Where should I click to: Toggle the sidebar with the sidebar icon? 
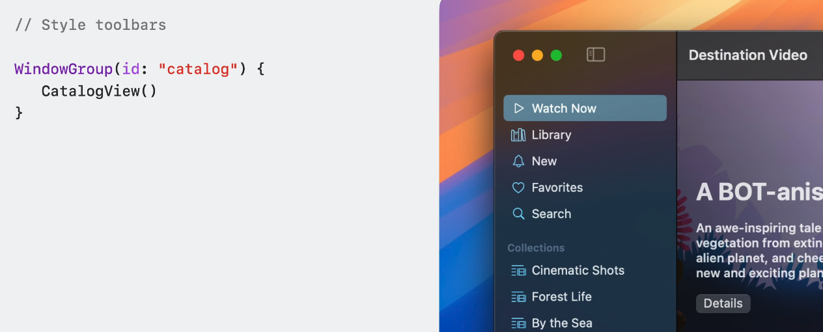pos(596,55)
